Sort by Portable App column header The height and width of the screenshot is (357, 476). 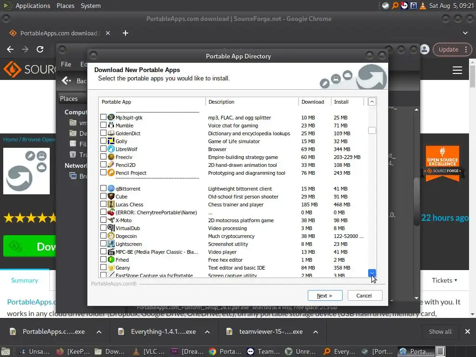(x=152, y=102)
